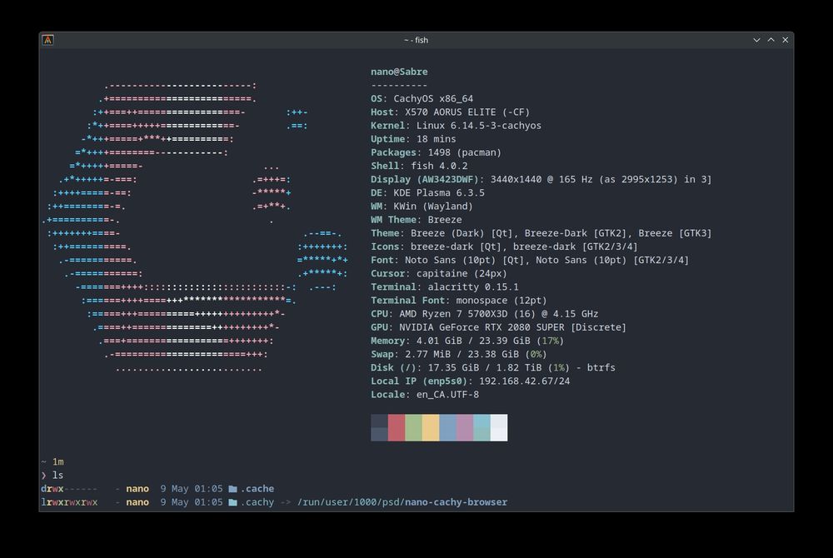Click the 'WM: KWin (Wayland)' line
The width and height of the screenshot is (833, 558).
421,207
